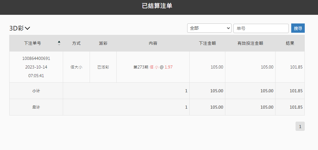Click the red 1.97 odds value

[x=168, y=67]
